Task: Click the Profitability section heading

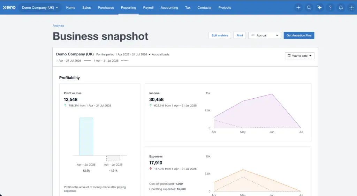Action: tap(69, 78)
